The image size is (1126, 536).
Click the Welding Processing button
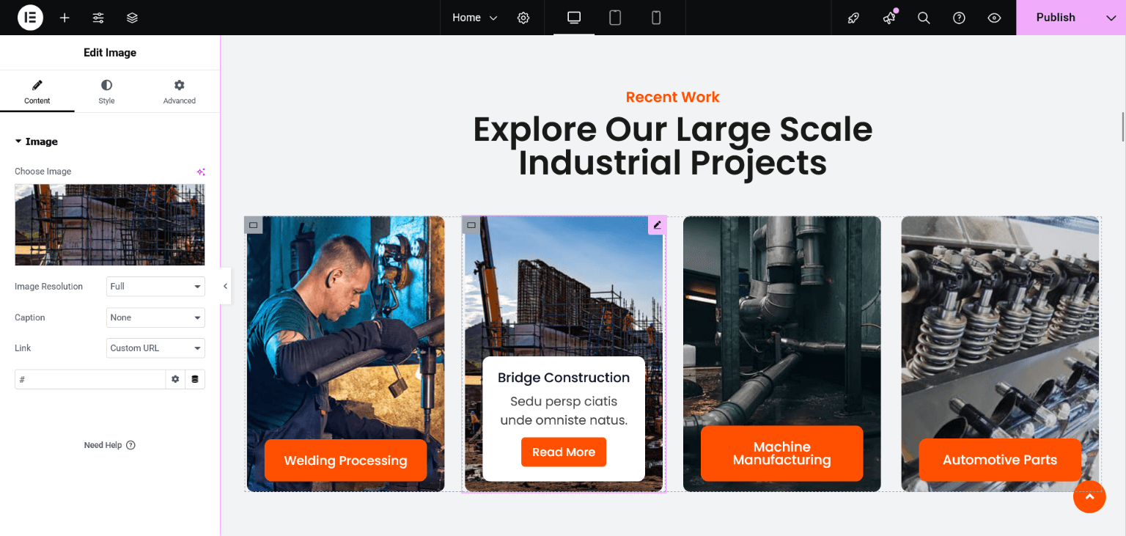pos(345,460)
